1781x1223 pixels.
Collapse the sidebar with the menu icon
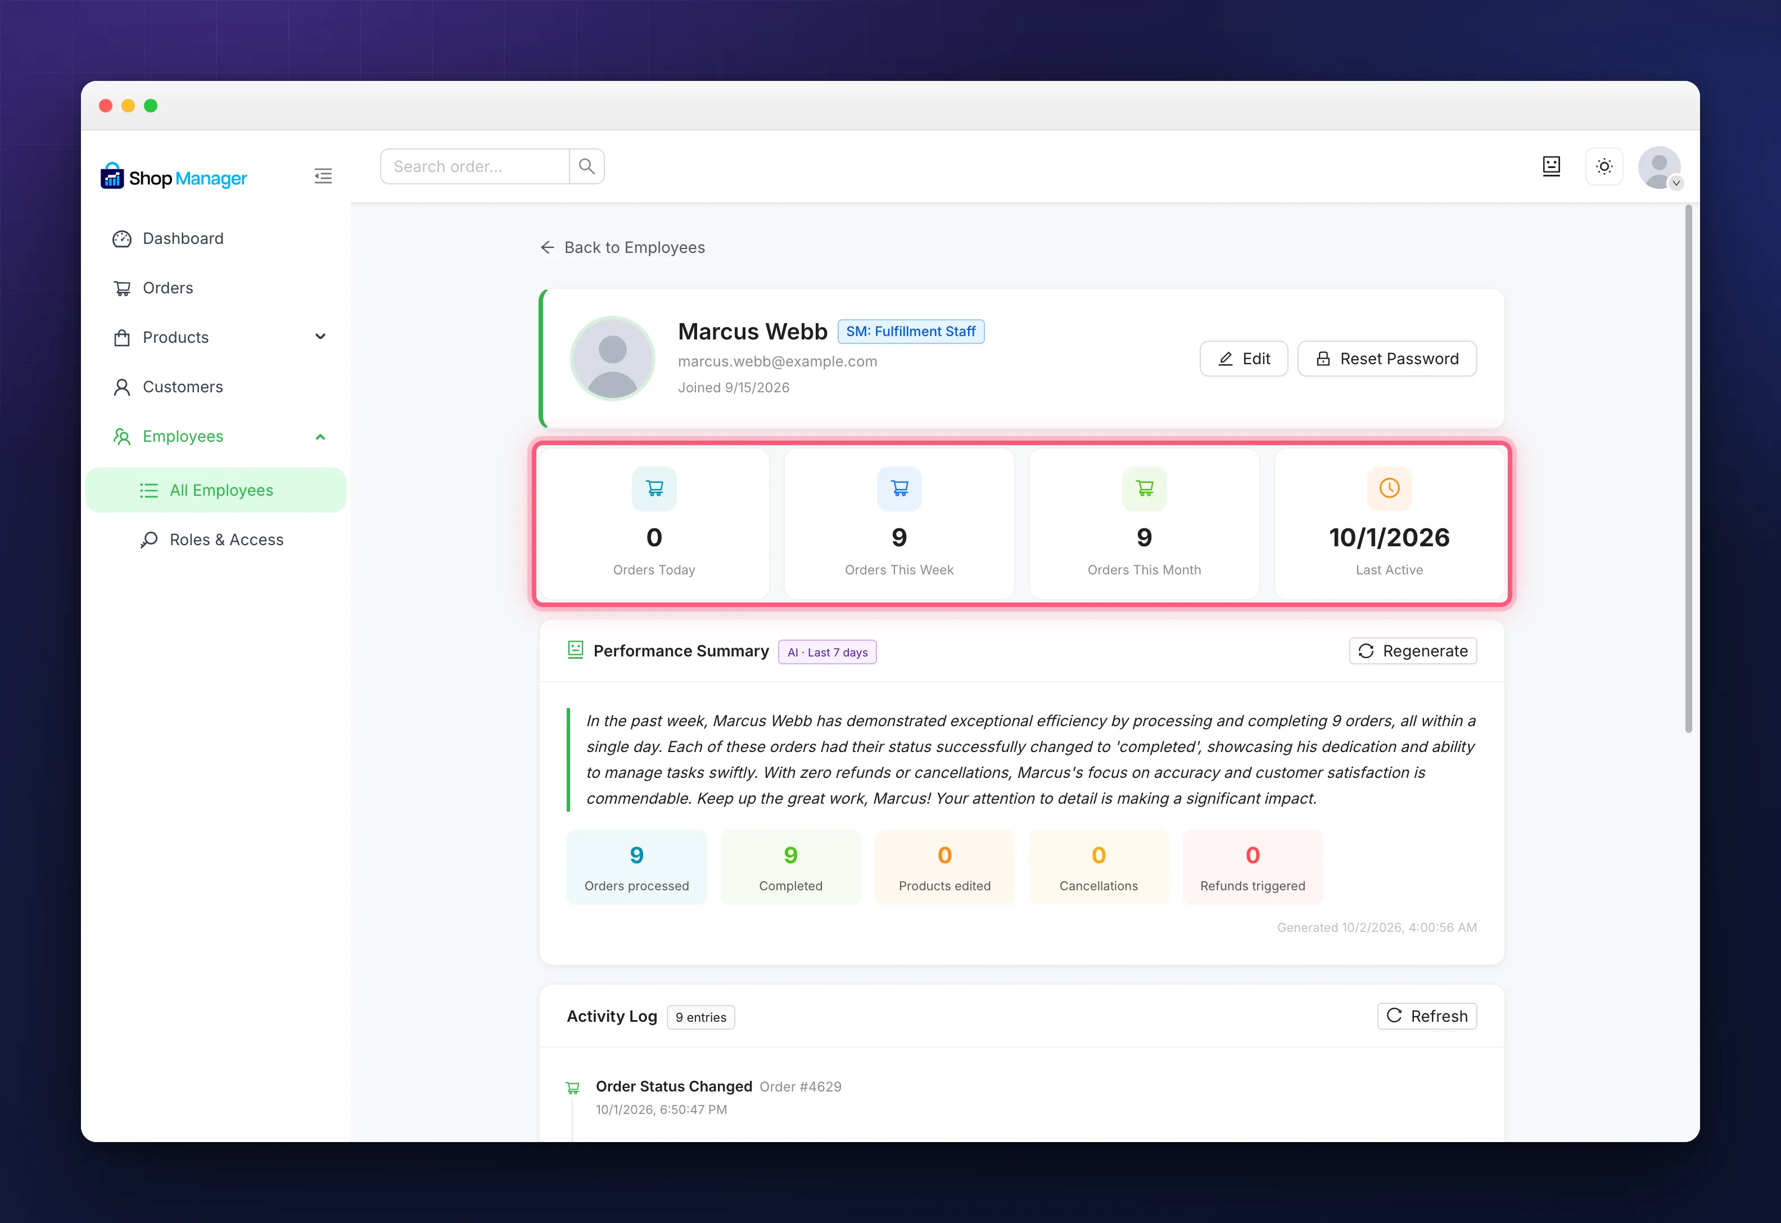[323, 176]
